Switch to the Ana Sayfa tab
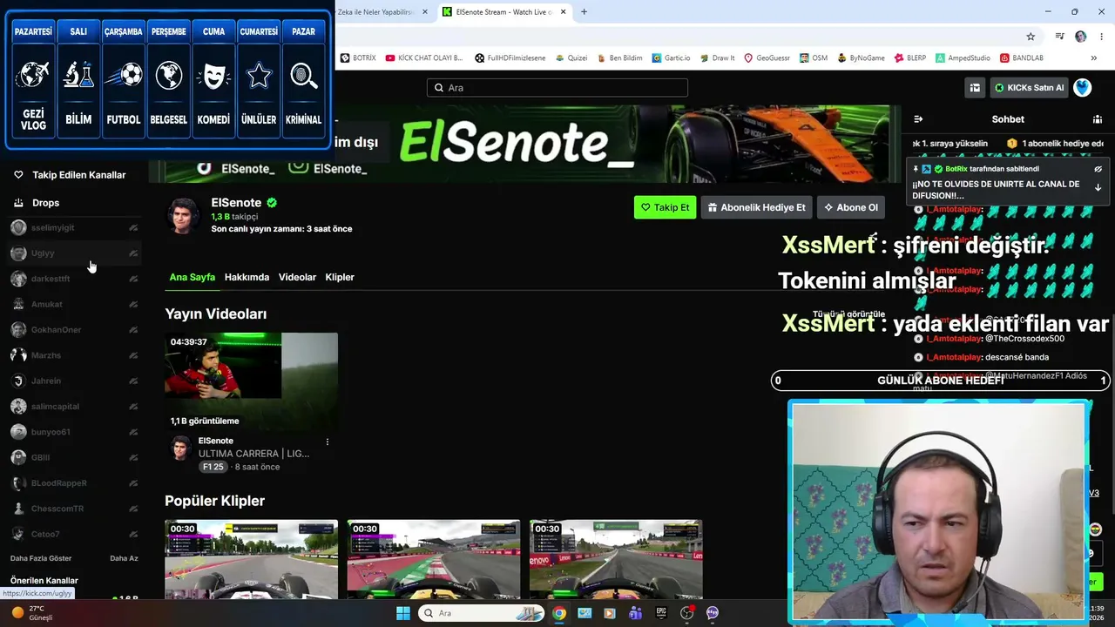The height and width of the screenshot is (627, 1115). click(x=193, y=277)
